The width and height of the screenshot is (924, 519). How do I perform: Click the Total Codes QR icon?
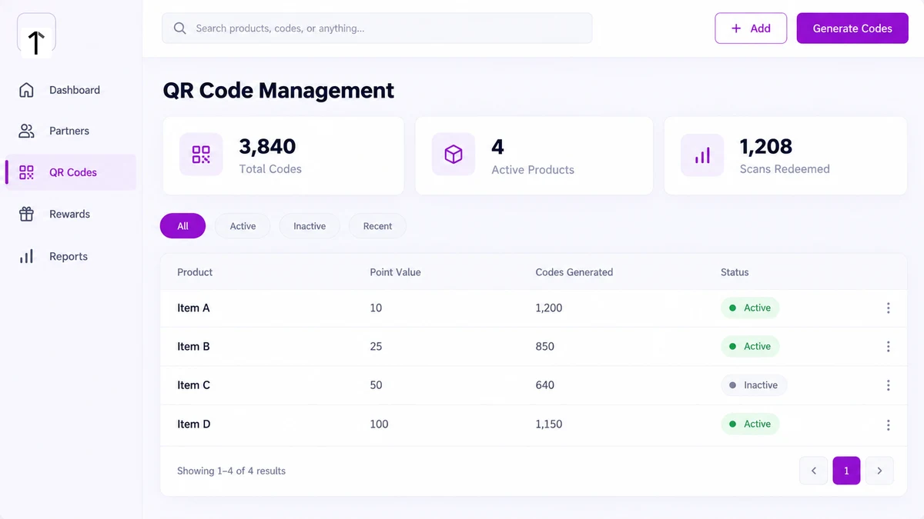(x=201, y=155)
